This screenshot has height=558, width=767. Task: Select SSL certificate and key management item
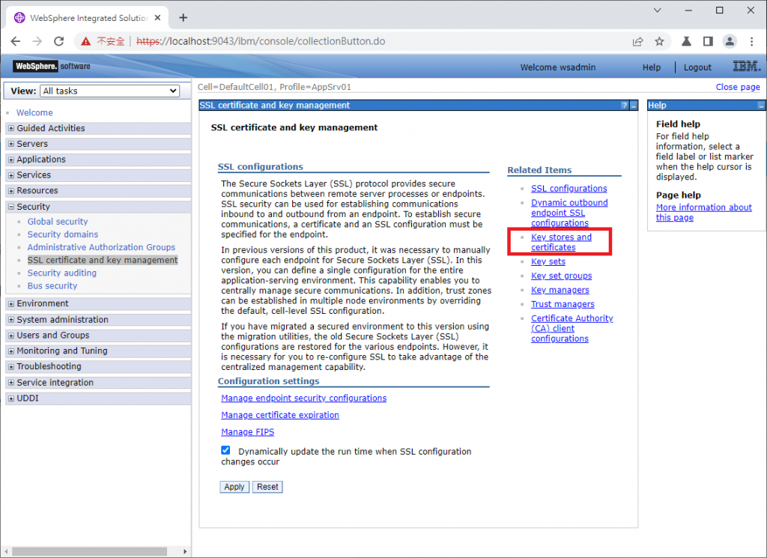(x=103, y=260)
